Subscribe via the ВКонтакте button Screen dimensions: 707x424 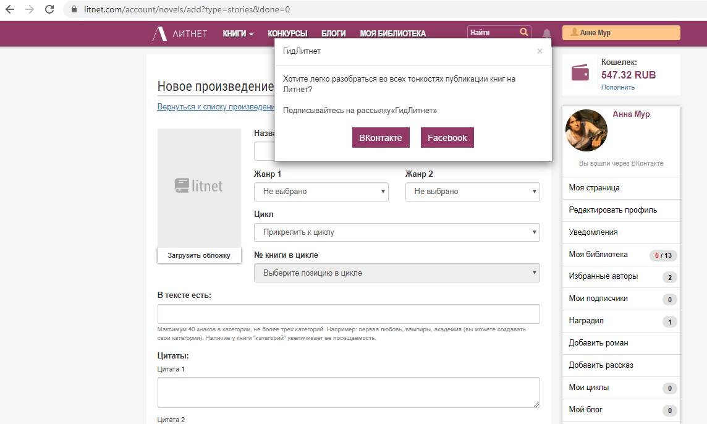point(381,138)
